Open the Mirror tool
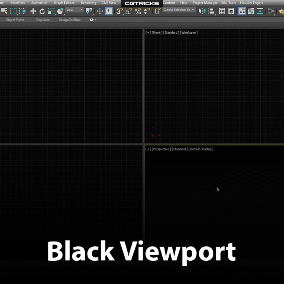Viewport: 284px width, 284px height. pos(202,11)
